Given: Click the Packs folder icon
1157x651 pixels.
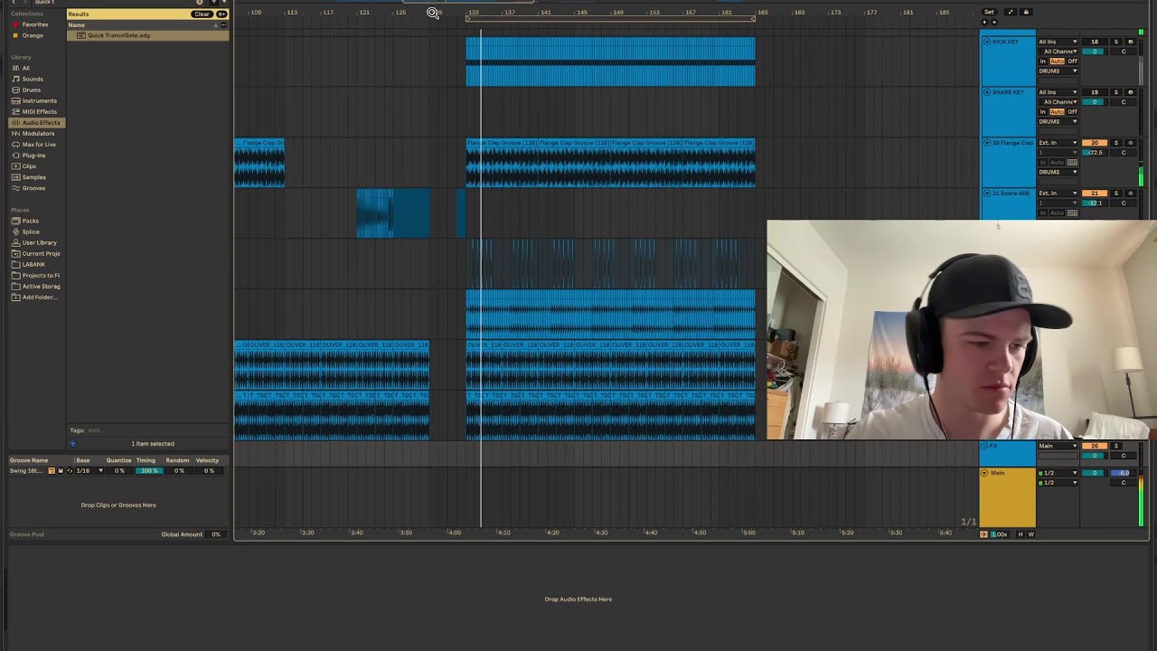Looking at the screenshot, I should pos(15,221).
